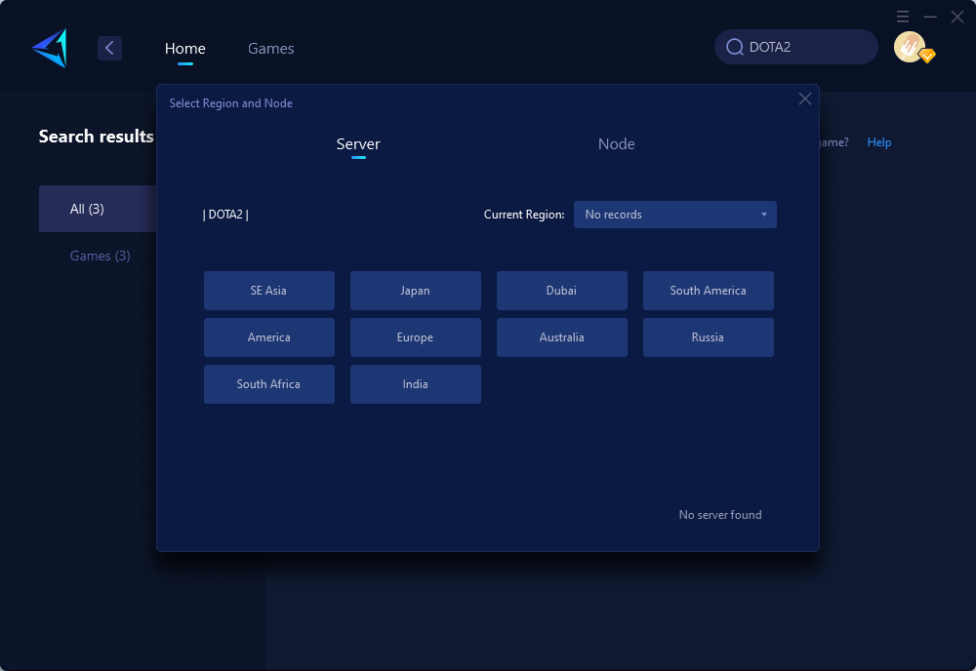This screenshot has height=671, width=976.
Task: Open the Help link
Action: tap(879, 142)
